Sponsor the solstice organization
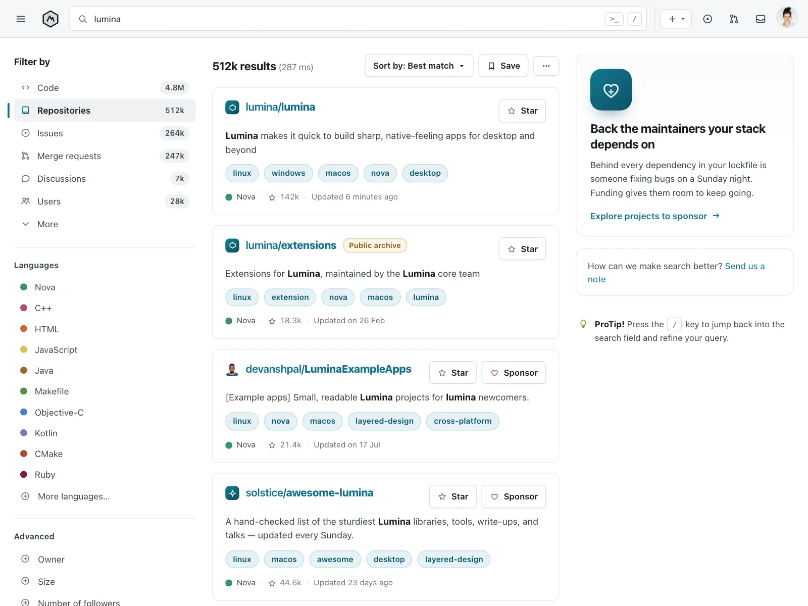808x606 pixels. click(514, 496)
